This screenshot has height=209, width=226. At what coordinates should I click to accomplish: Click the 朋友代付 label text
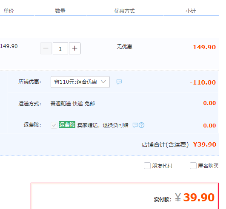(x=162, y=166)
